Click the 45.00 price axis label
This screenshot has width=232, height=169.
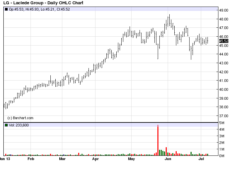(x=224, y=45)
